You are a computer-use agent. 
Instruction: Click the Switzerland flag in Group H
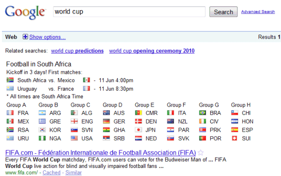pos(234,138)
